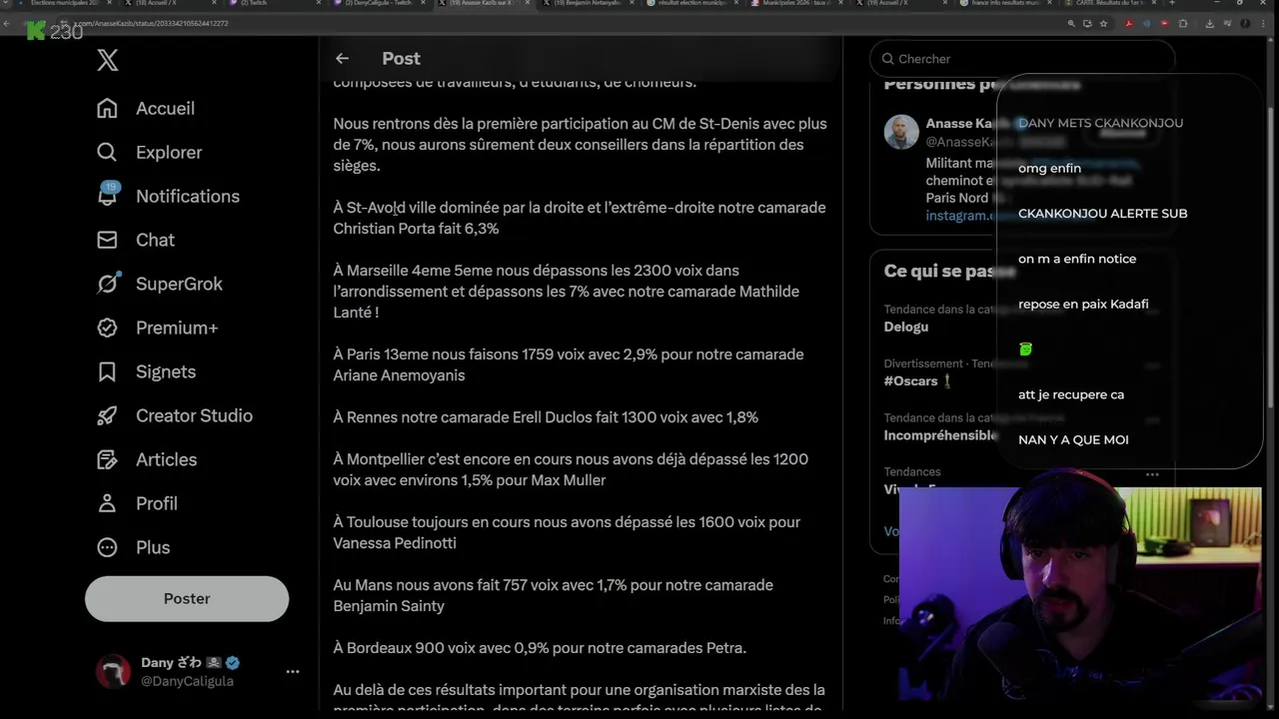
Task: Switch to the CARTE Résultats du 1er tab
Action: pos(1109,4)
